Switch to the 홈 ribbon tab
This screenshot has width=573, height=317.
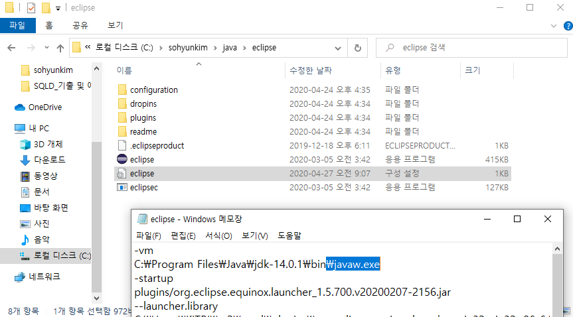click(x=49, y=25)
